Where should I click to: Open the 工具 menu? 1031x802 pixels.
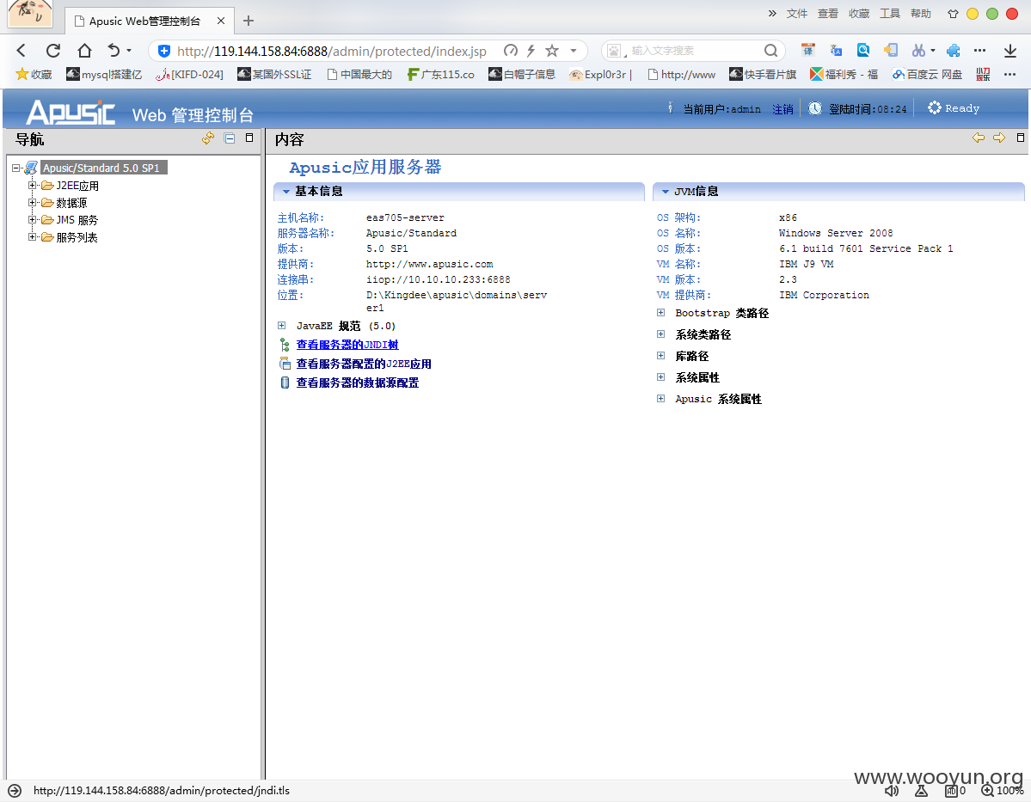pyautogui.click(x=890, y=13)
